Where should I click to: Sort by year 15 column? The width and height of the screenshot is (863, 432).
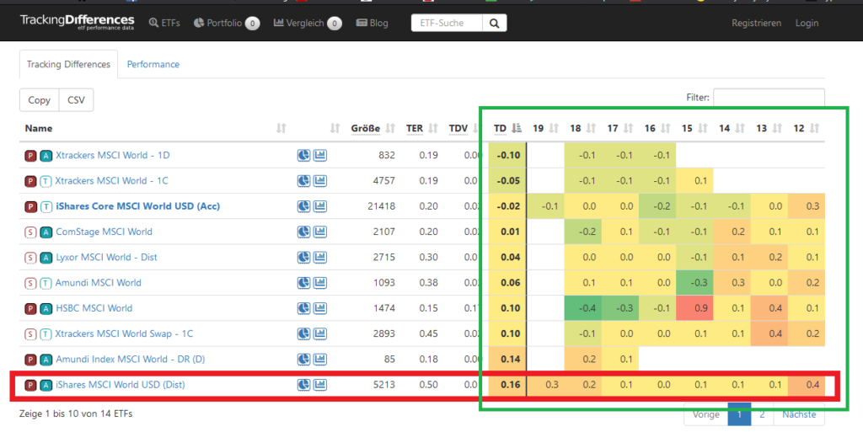click(703, 128)
